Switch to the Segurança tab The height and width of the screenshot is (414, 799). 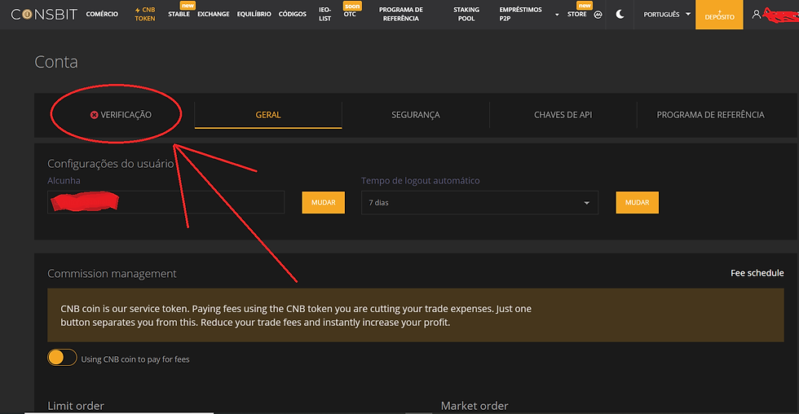click(415, 115)
